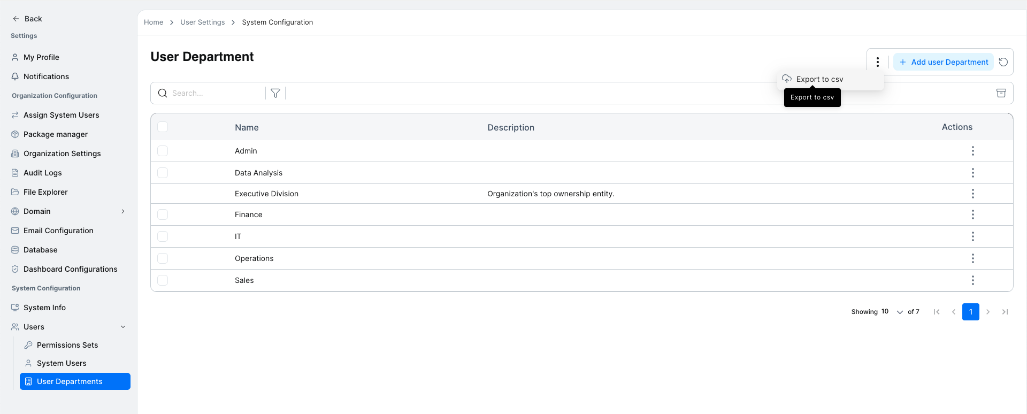Viewport: 1027px width, 414px height.
Task: Open Permissions Sets page
Action: pyautogui.click(x=67, y=345)
